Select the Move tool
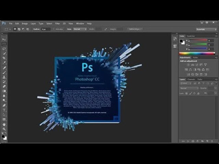Viewport: 219px width, 164px height. pyautogui.click(x=4, y=40)
